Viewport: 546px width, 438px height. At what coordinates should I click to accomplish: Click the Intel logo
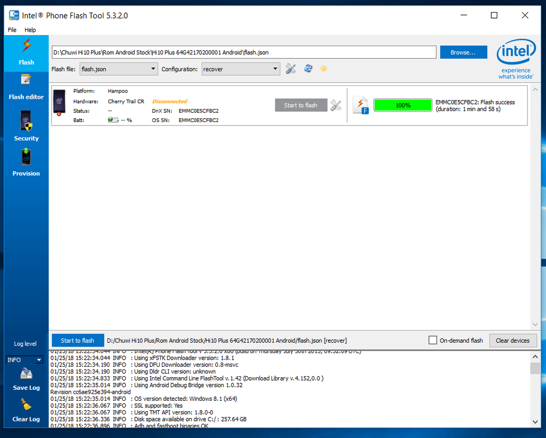pos(516,59)
